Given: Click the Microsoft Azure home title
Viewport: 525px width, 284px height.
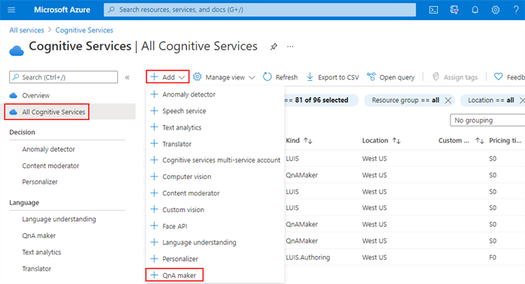Looking at the screenshot, I should pos(62,10).
